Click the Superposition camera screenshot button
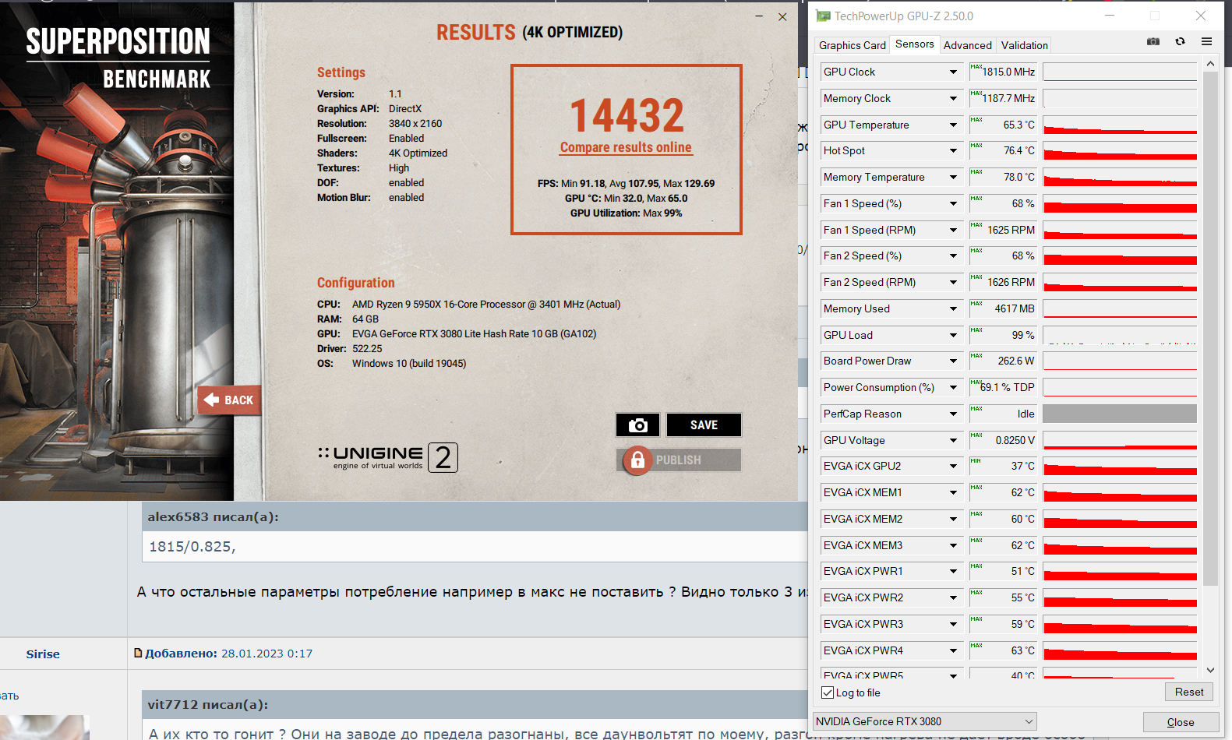Screen dimensions: 1232x740 point(637,425)
